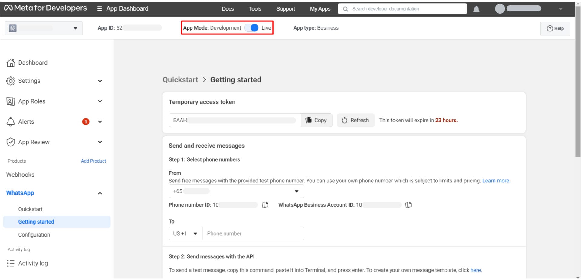The image size is (581, 280).
Task: Click the red alerts count badge
Action: pyautogui.click(x=86, y=122)
